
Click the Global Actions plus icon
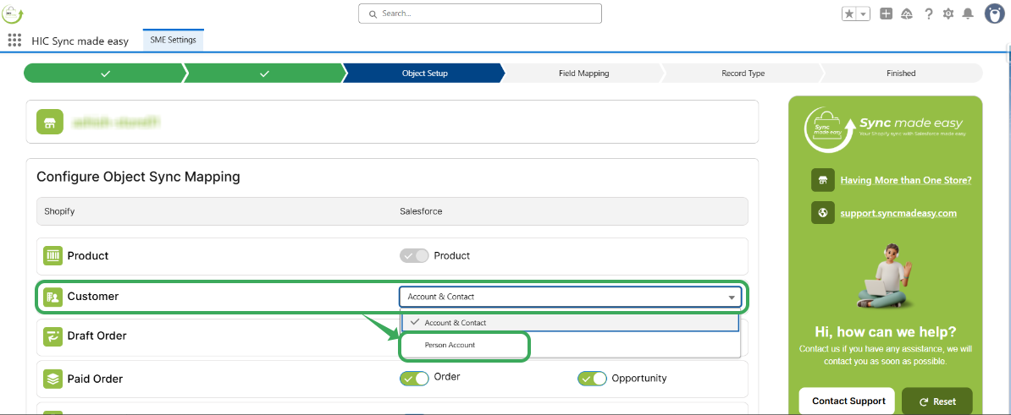[x=886, y=14]
